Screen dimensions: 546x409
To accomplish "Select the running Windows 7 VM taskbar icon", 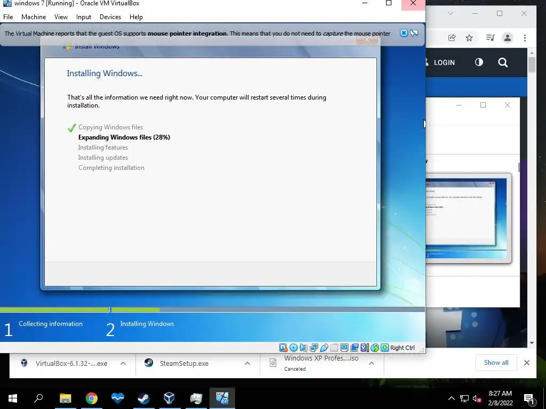I will [222, 398].
